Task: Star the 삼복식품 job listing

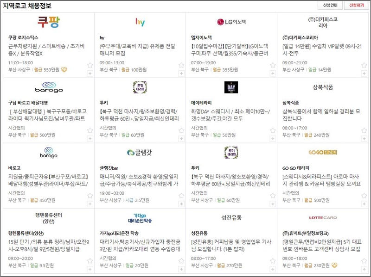Action: click(x=364, y=130)
